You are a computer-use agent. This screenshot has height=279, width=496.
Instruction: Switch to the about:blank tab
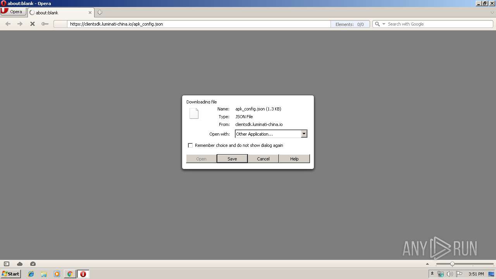[60, 12]
